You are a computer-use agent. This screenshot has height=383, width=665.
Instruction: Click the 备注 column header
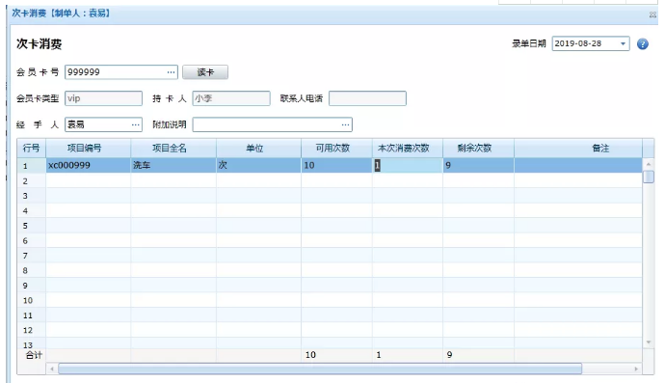(578, 149)
